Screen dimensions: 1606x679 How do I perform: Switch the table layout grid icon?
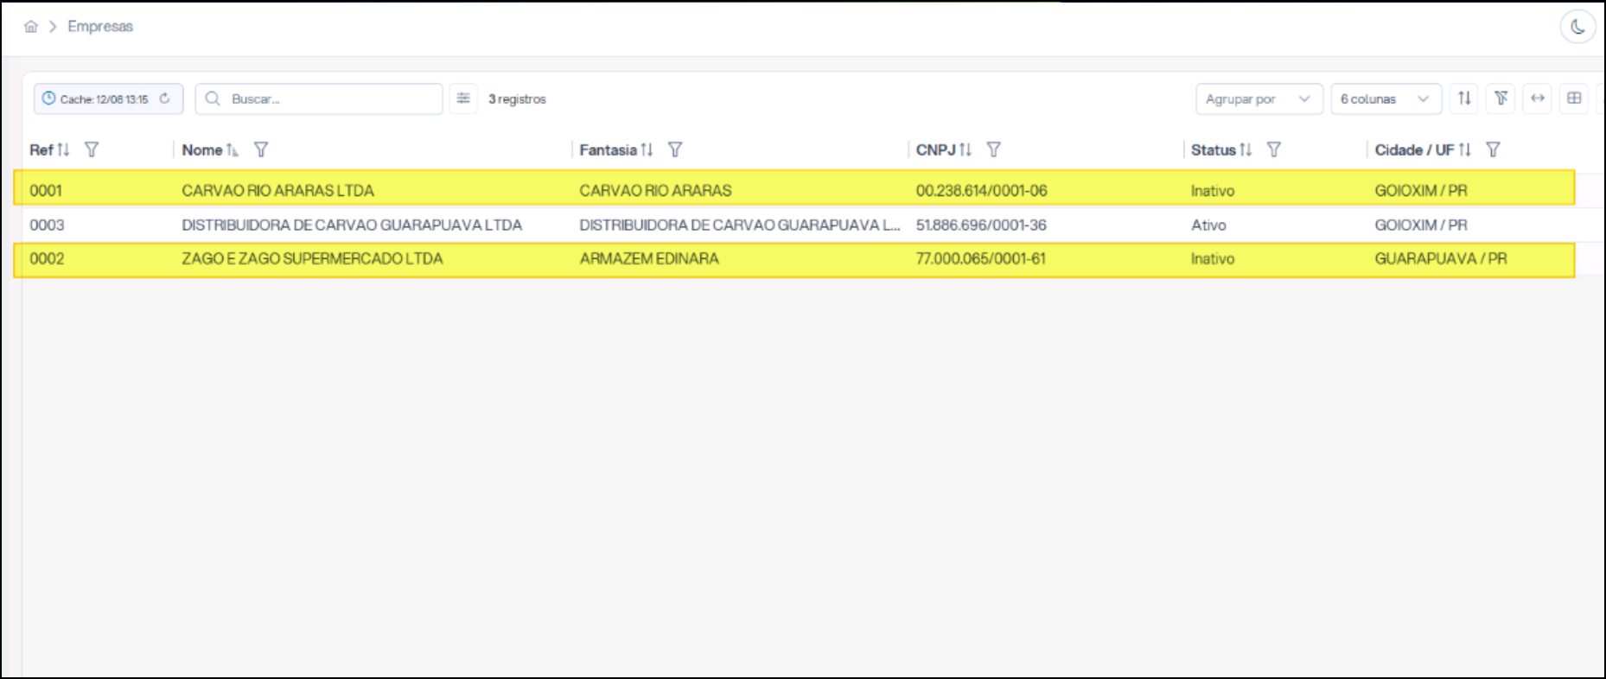[x=1574, y=98]
